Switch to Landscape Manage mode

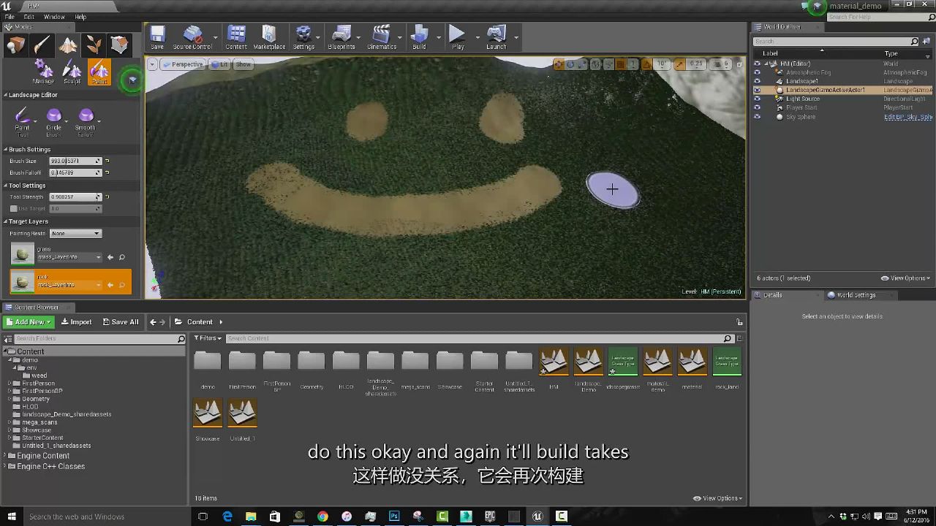tap(44, 72)
